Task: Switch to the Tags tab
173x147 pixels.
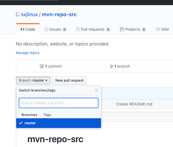Action: coord(47,115)
